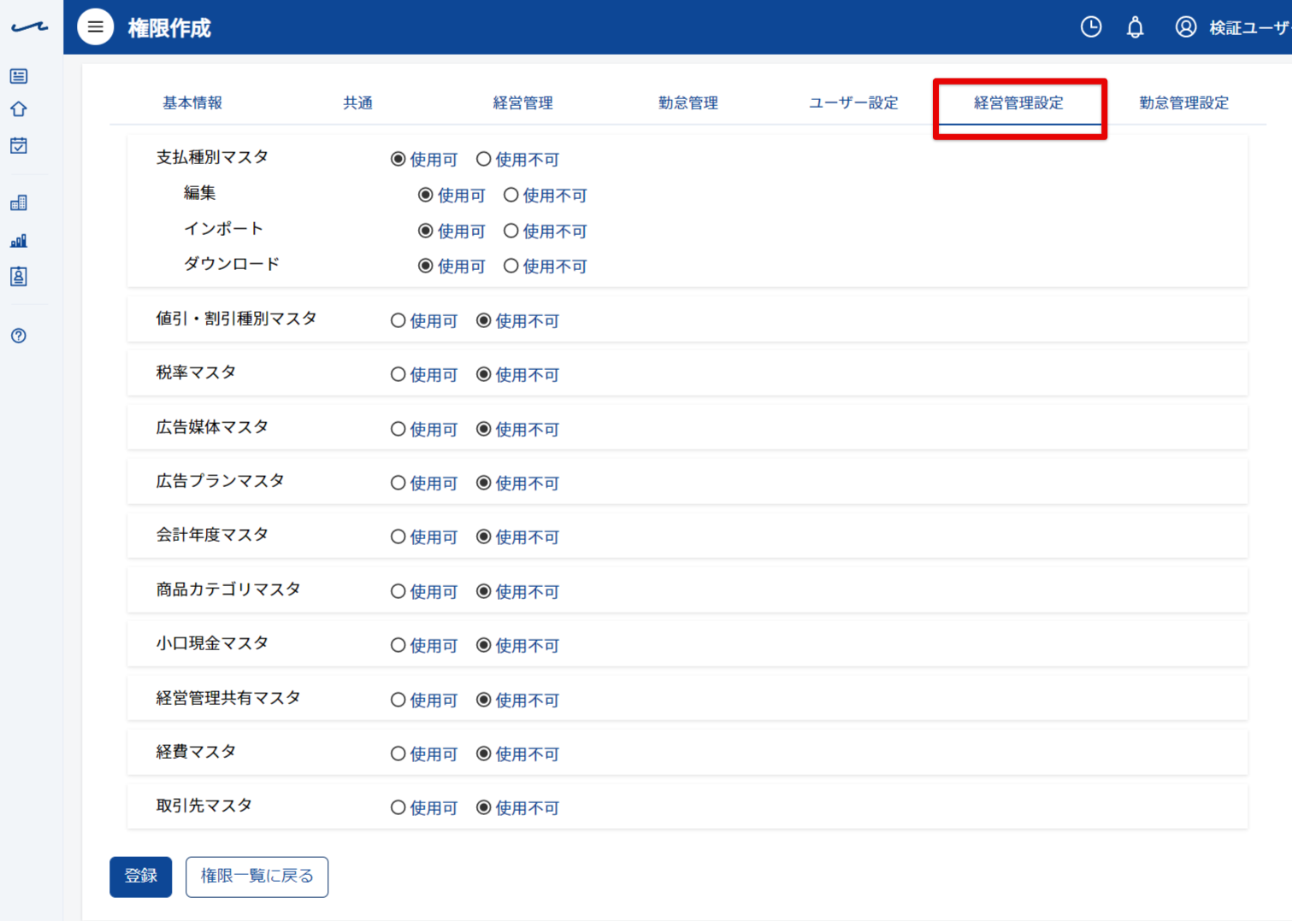Set 小口現金マスタ to 使用可
This screenshot has height=921, width=1292.
tap(398, 645)
